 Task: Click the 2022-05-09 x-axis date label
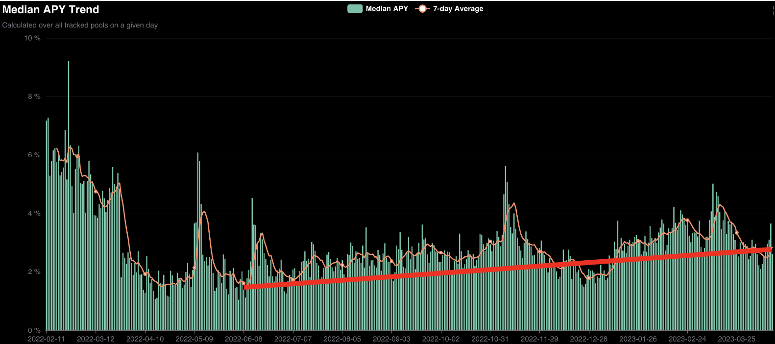(194, 339)
